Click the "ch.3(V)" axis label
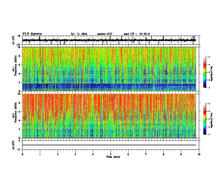Viewport: 224px width, 173px height. pyautogui.click(x=14, y=145)
